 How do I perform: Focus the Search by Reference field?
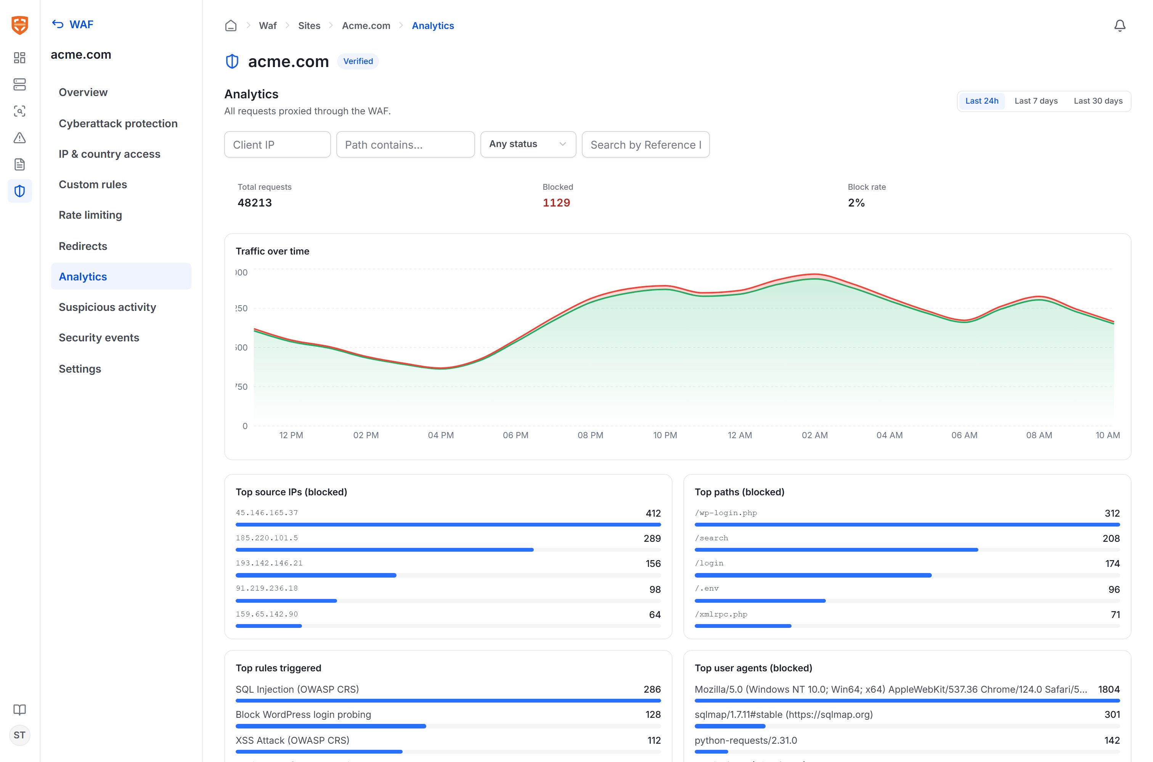click(x=646, y=144)
